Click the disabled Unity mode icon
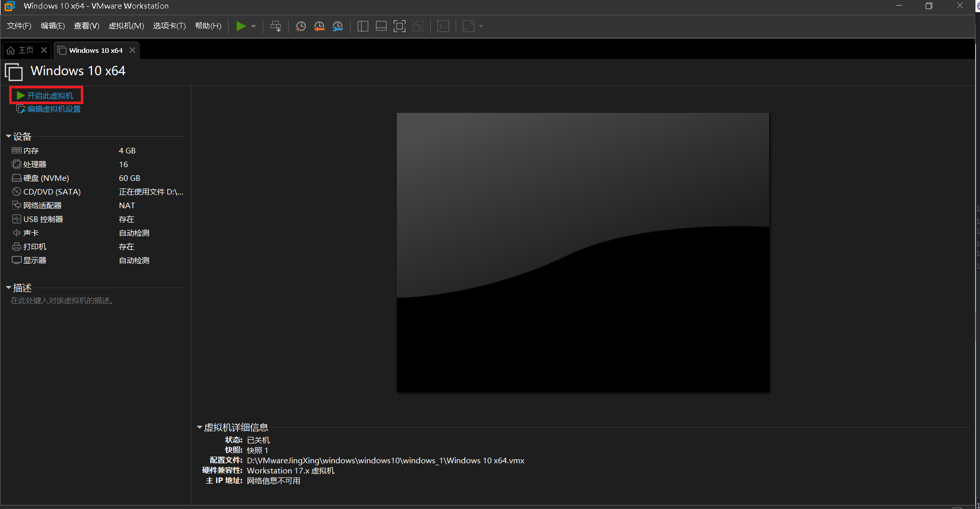 418,26
